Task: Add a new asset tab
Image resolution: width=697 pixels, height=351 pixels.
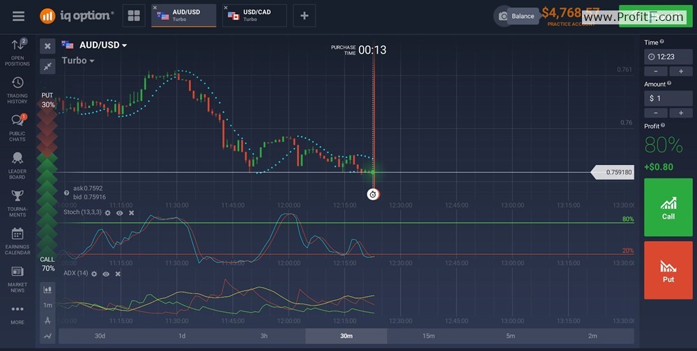Action: [305, 16]
